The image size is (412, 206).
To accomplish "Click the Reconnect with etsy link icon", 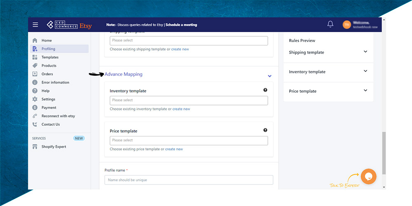I will coord(35,116).
